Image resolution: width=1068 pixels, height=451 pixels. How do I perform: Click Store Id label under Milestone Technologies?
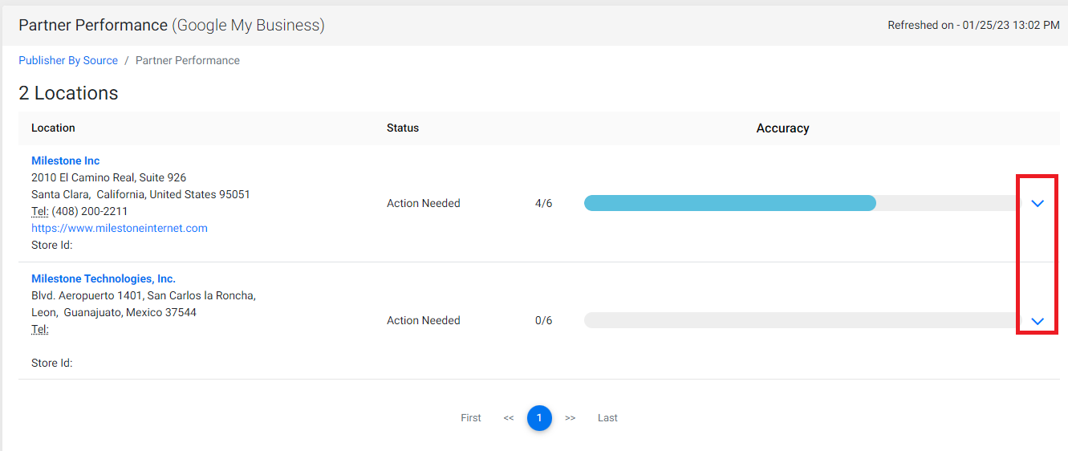tap(52, 363)
